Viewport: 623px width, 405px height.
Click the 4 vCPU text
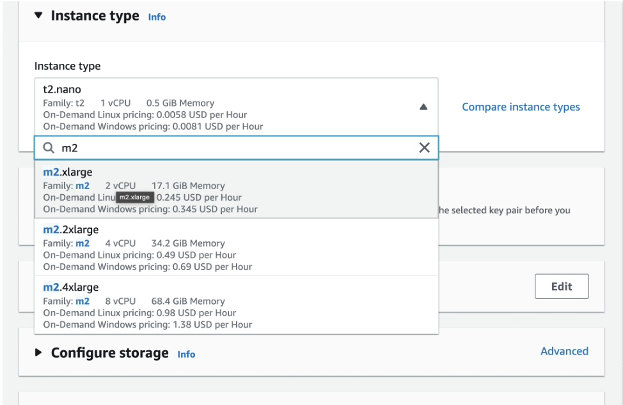point(120,243)
